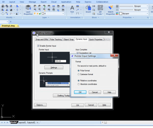Click the Text annotation tool
This screenshot has height=128, width=153.
click(x=72, y=10)
